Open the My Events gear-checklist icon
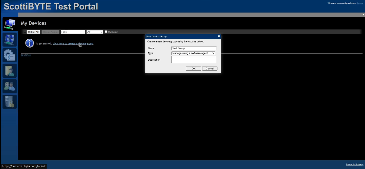This screenshot has height=169, width=365. click(x=9, y=55)
